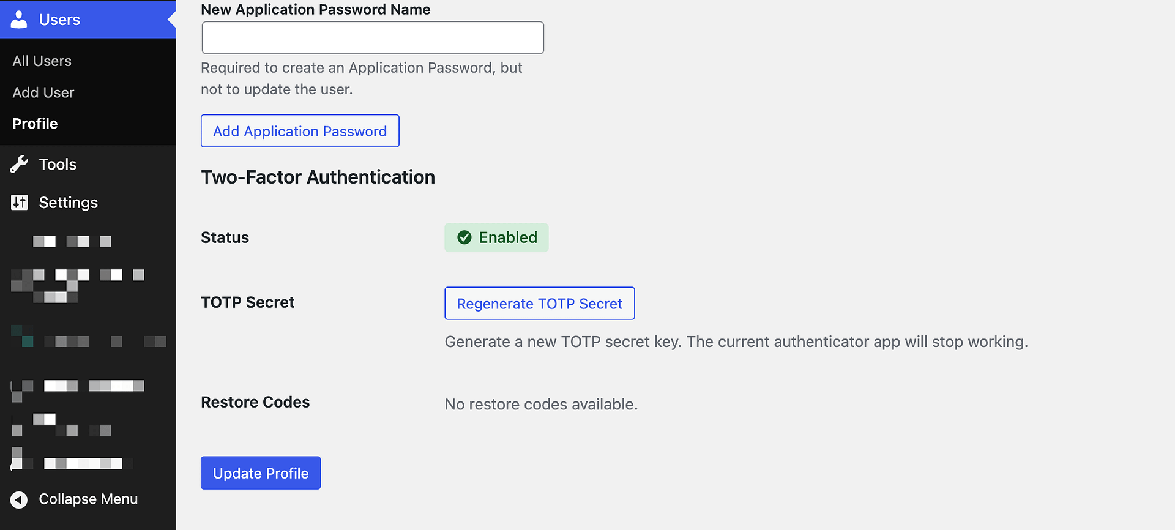Click the Collapse Menu arrow icon
1175x530 pixels.
20,499
